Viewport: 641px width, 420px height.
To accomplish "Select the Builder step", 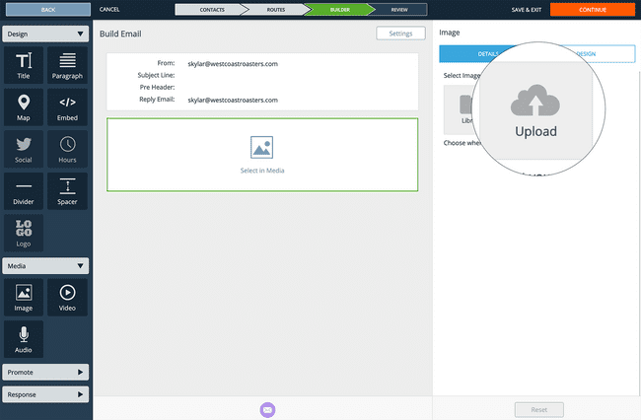I will (339, 10).
